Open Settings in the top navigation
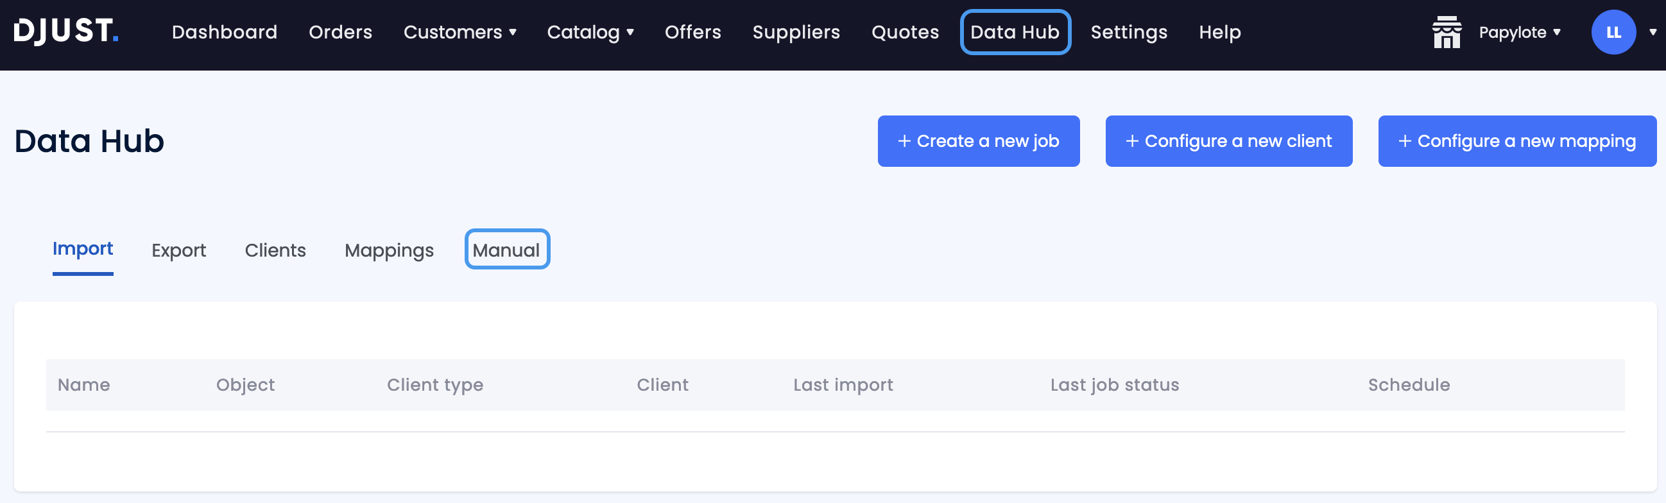This screenshot has height=503, width=1666. pos(1129,32)
